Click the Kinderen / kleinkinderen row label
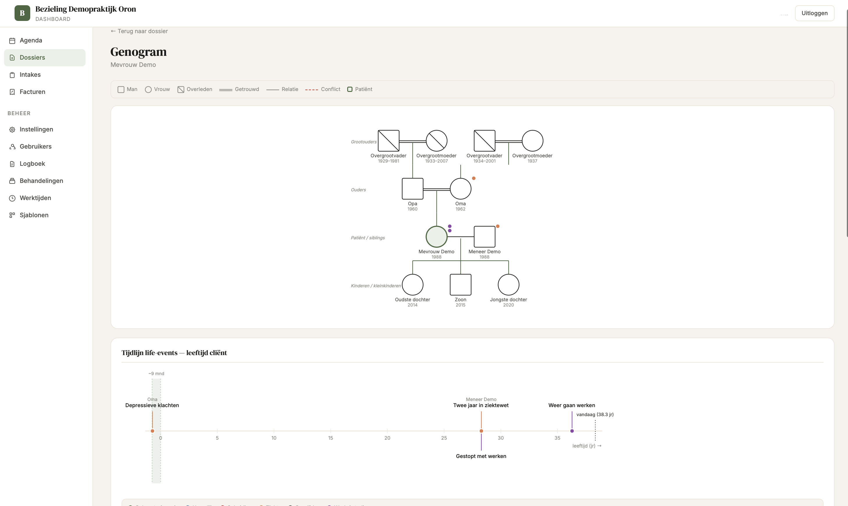 pos(376,286)
